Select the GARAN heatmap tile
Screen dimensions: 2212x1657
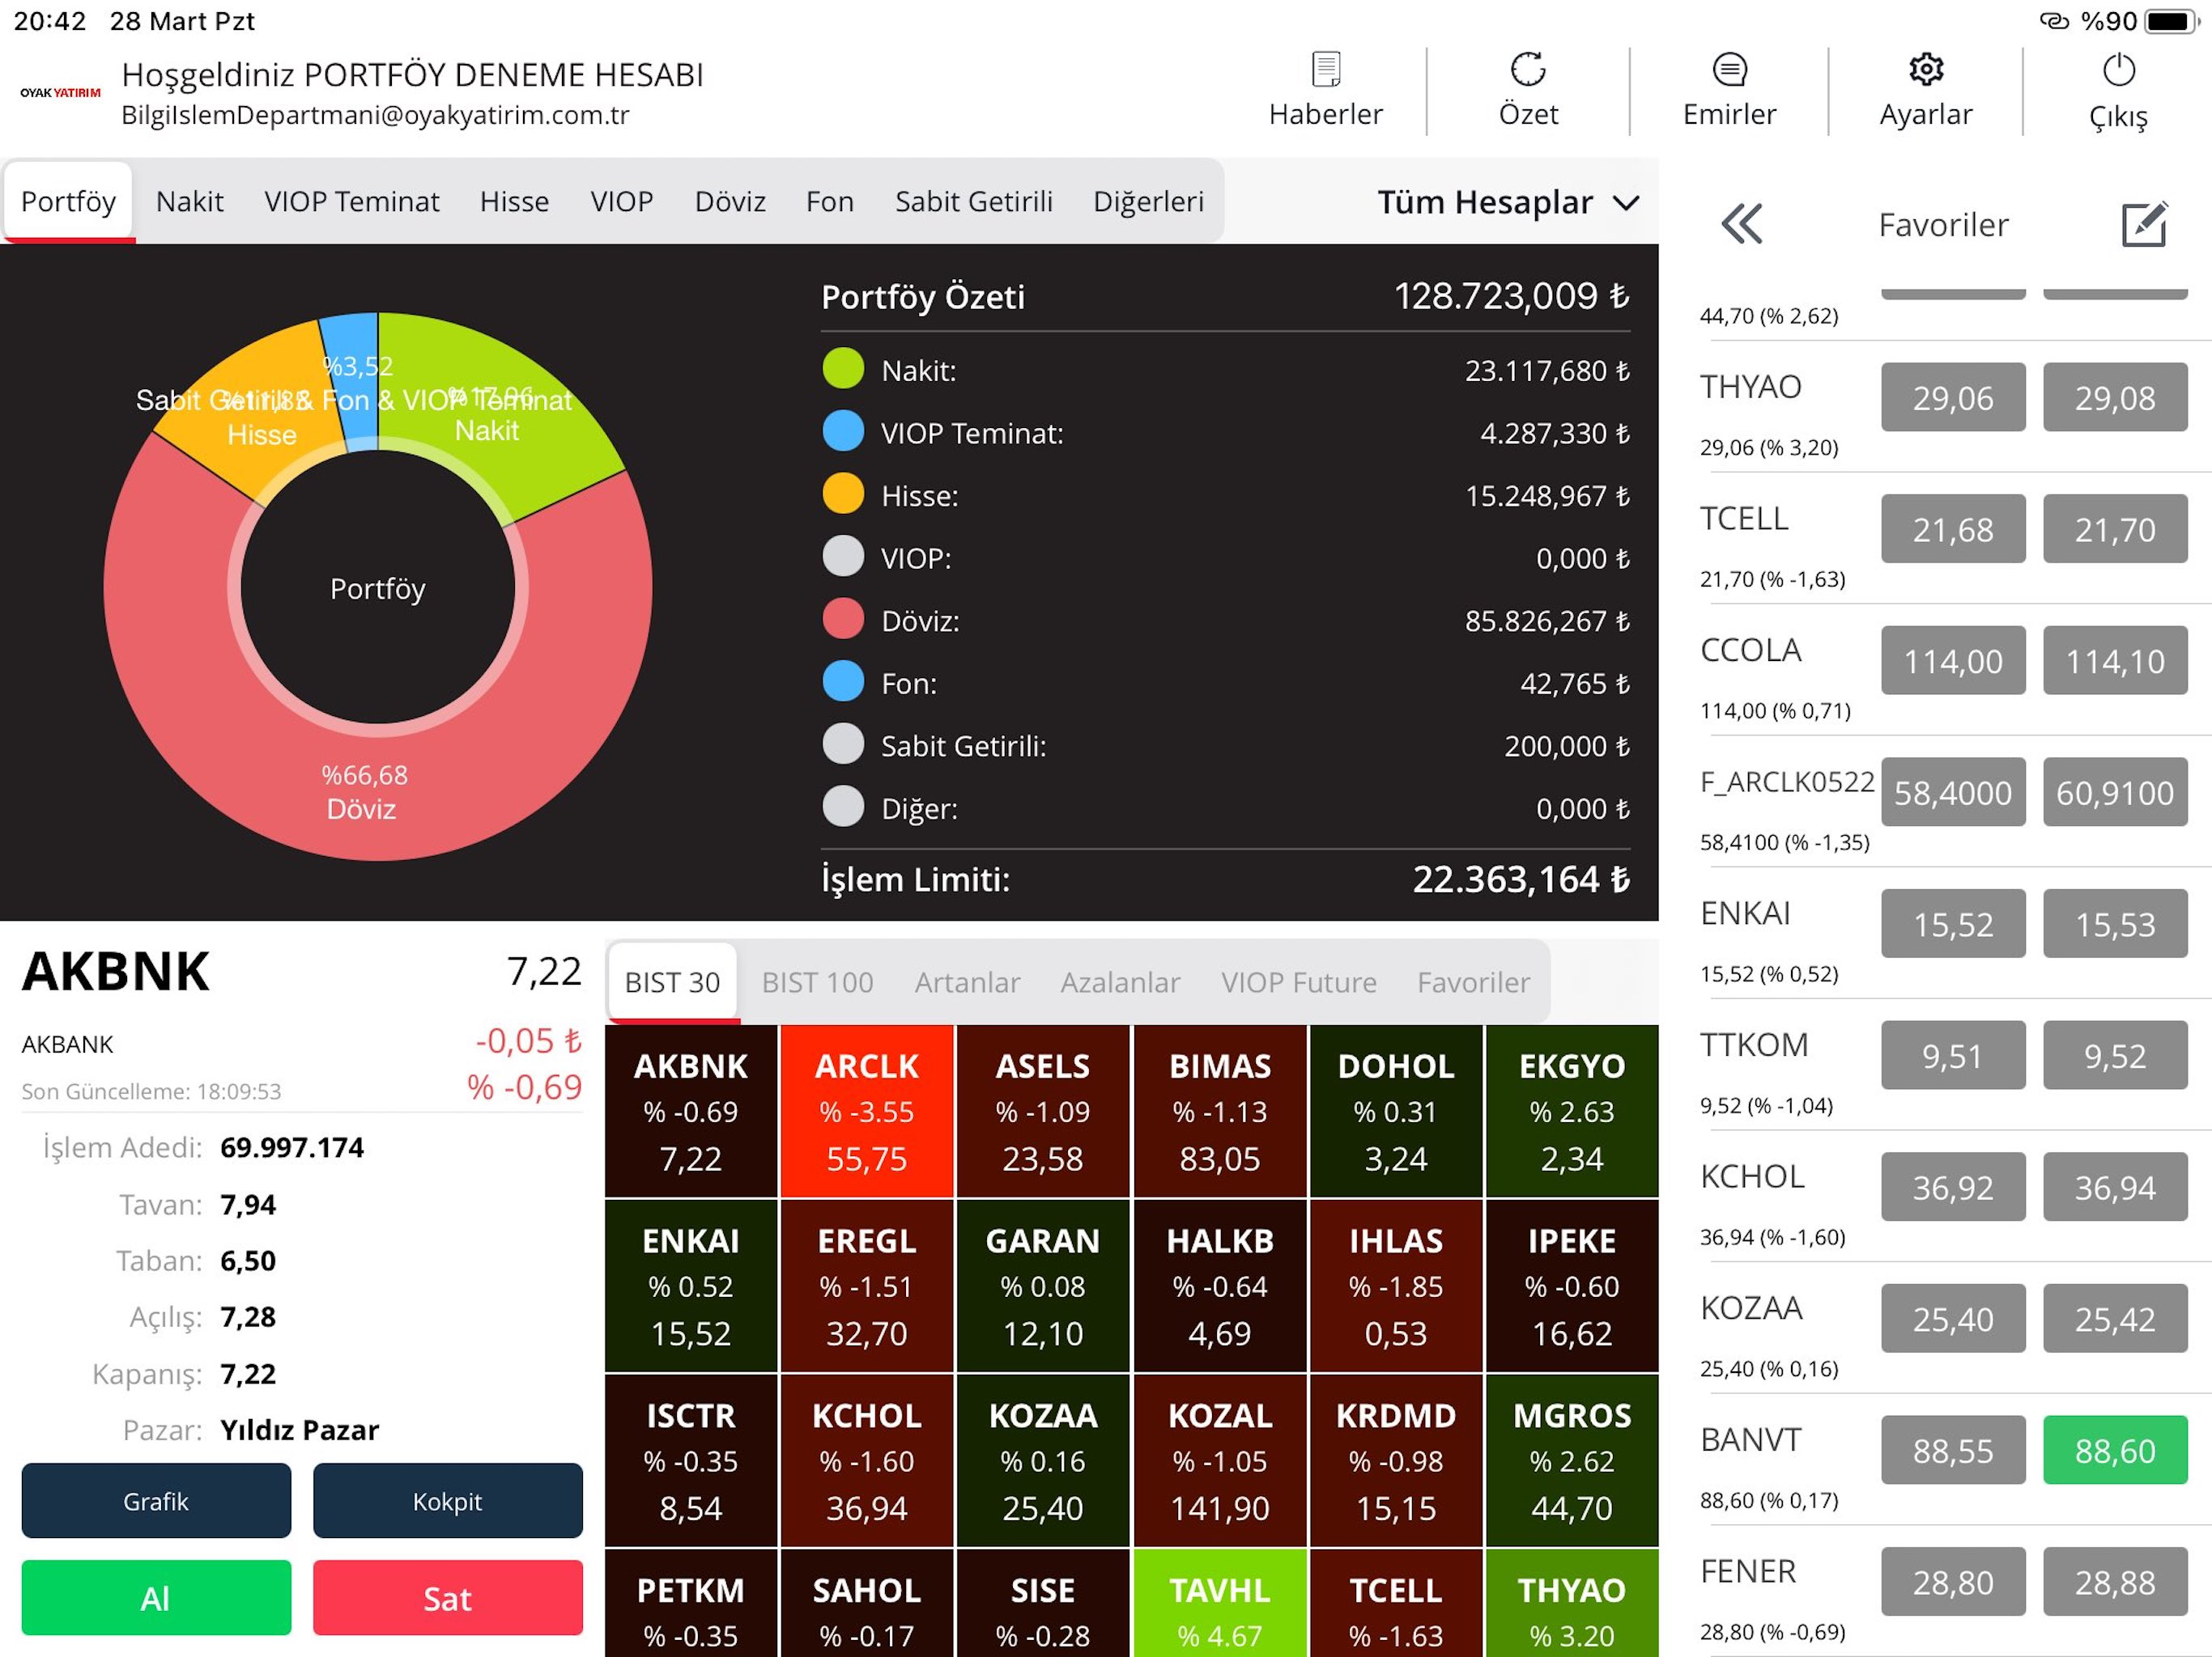click(1043, 1286)
